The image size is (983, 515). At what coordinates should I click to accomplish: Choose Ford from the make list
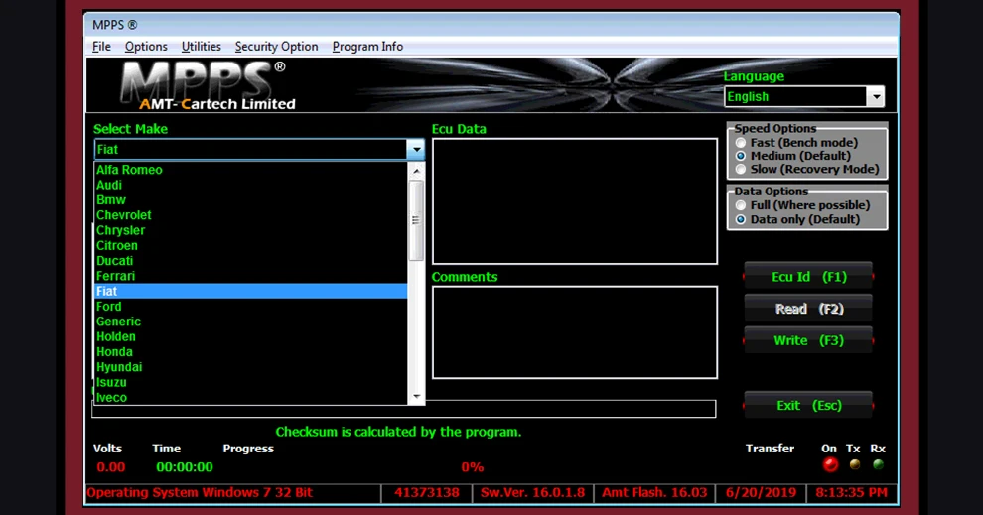pos(251,307)
